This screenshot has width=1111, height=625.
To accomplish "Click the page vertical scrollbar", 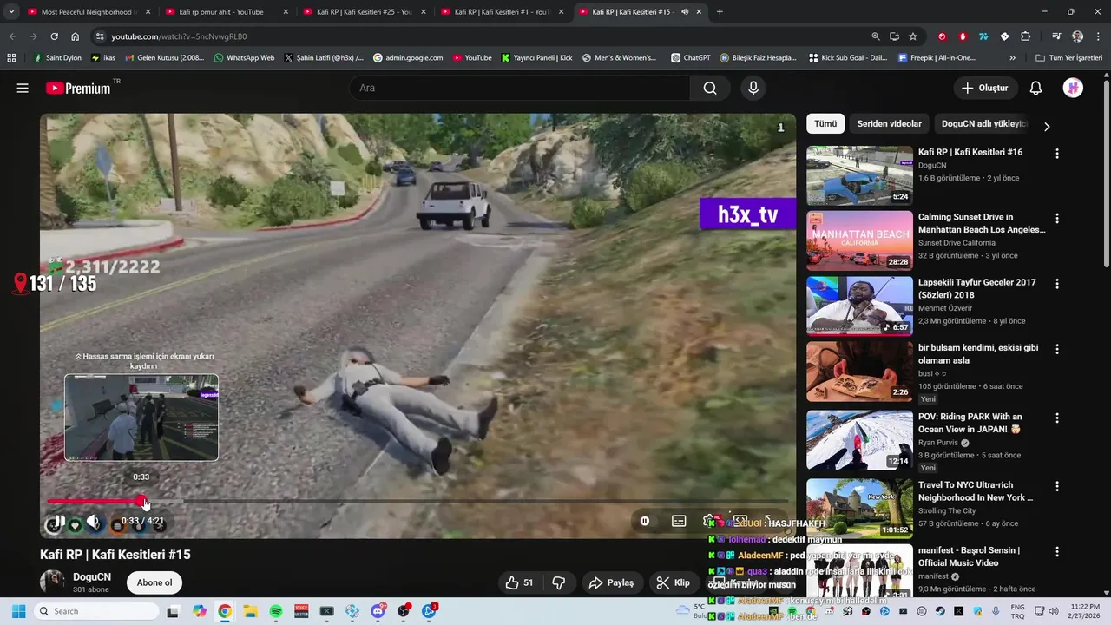I will [1107, 174].
